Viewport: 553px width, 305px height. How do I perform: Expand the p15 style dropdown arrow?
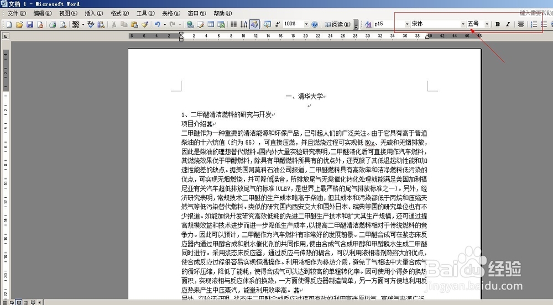point(407,24)
